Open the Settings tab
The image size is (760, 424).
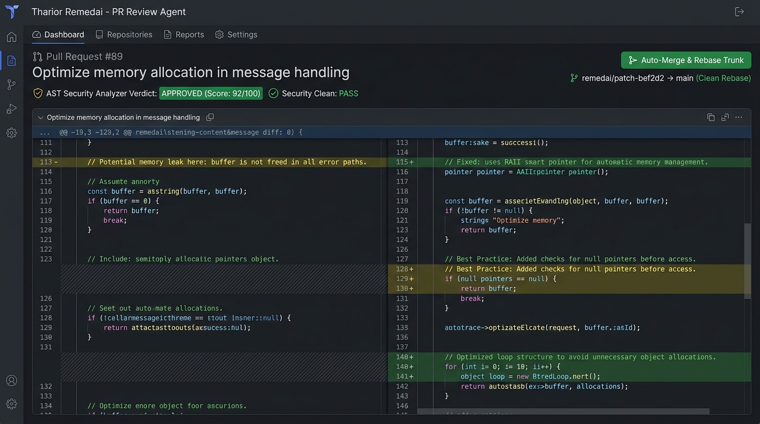236,34
